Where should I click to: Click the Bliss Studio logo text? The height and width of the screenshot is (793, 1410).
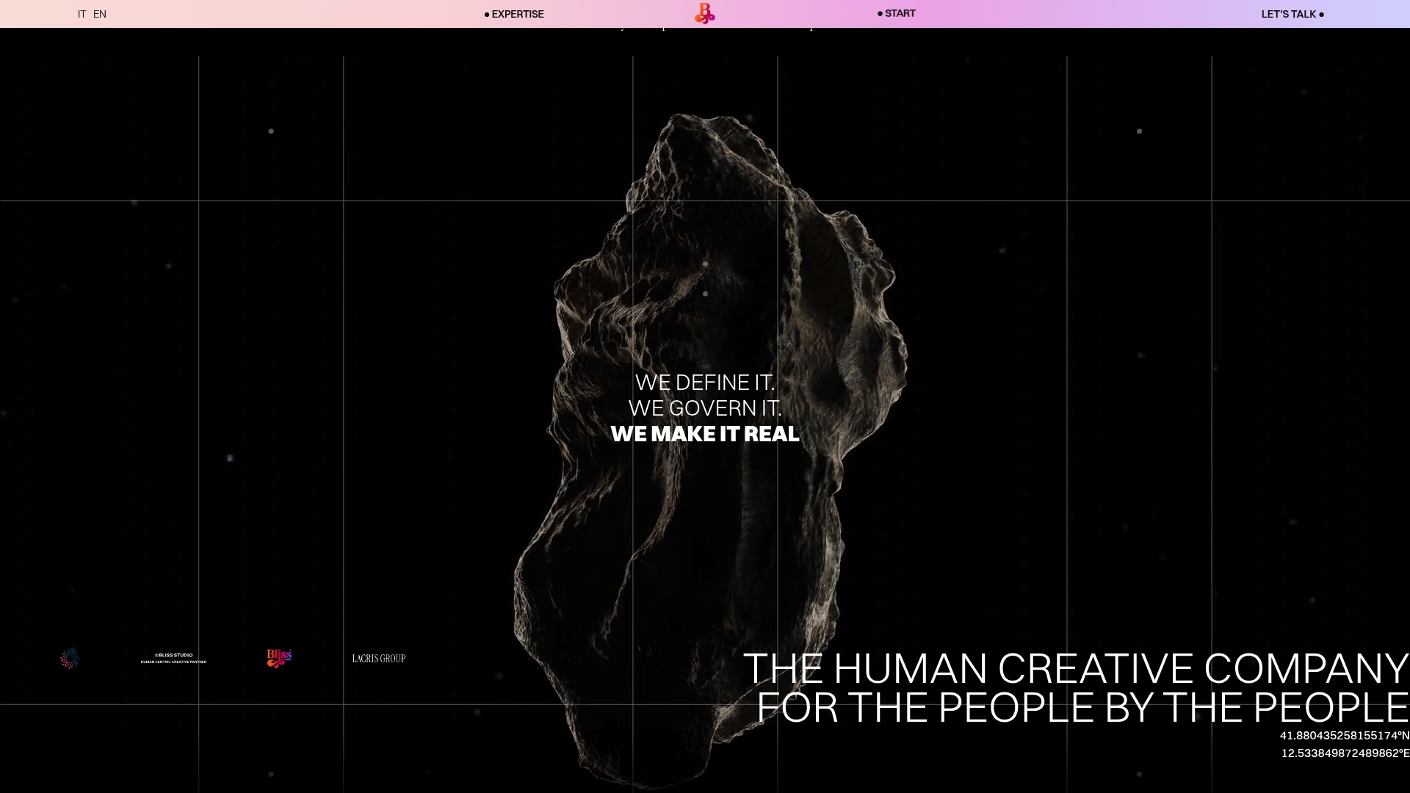(x=173, y=658)
